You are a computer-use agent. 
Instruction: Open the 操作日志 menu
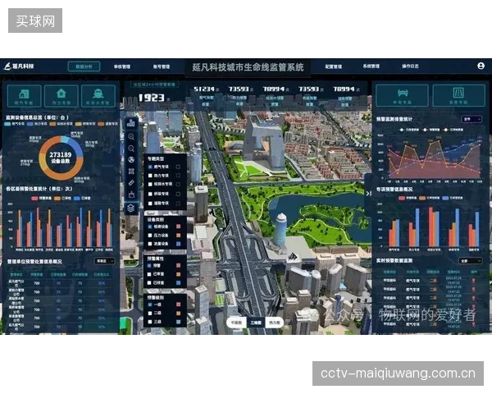(410, 66)
